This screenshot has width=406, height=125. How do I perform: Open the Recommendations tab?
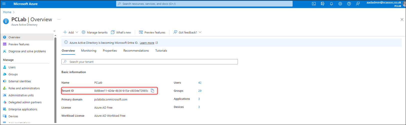136,51
